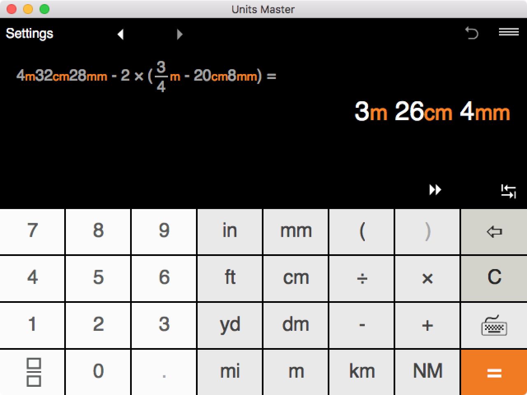This screenshot has width=527, height=395.
Task: Click the keyboard icon key
Action: (494, 325)
